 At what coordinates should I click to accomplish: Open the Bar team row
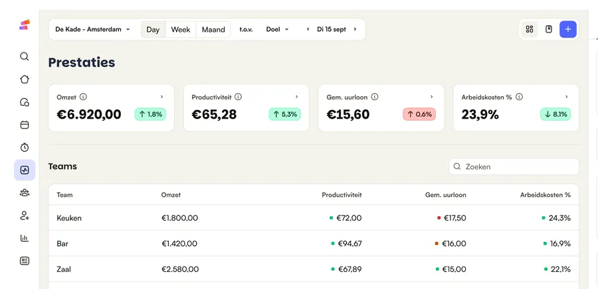[314, 243]
